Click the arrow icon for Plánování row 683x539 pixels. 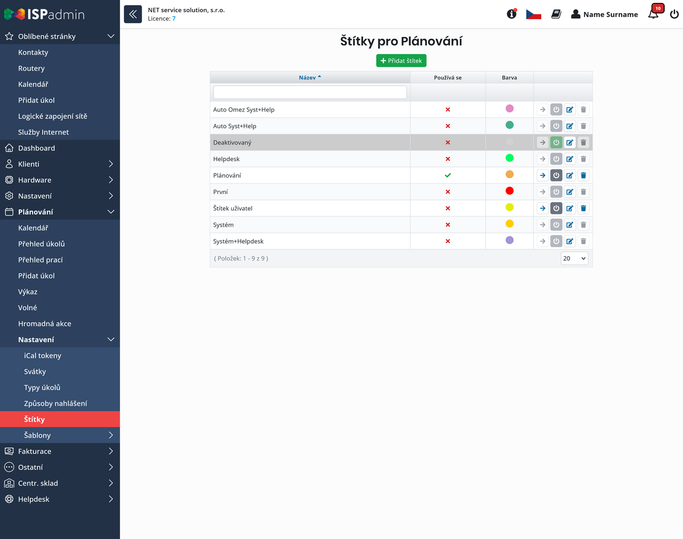[x=542, y=175]
